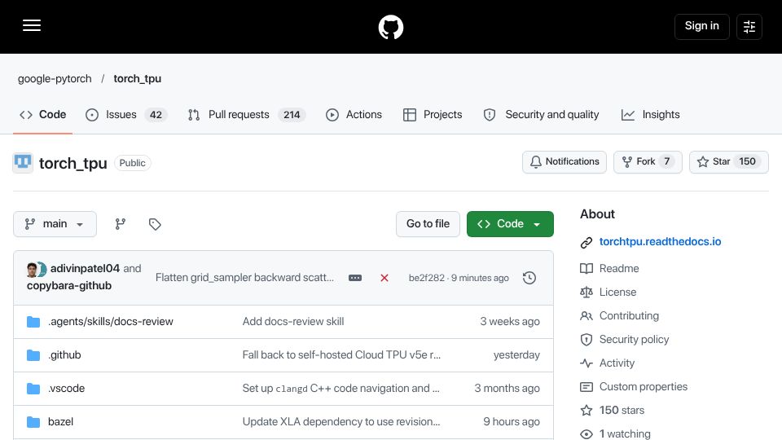Click the Sign in button

tap(701, 26)
